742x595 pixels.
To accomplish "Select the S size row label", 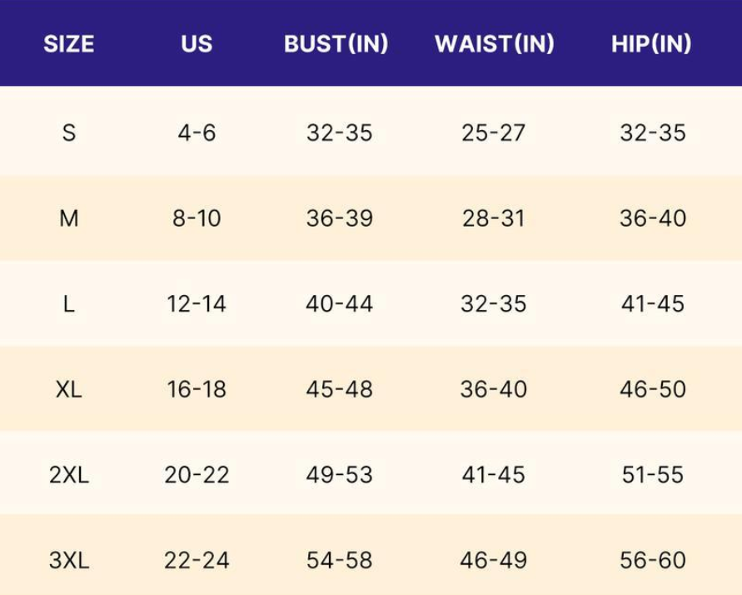I will click(x=69, y=132).
